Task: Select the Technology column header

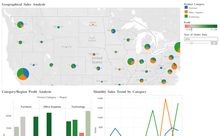Action: [78, 107]
